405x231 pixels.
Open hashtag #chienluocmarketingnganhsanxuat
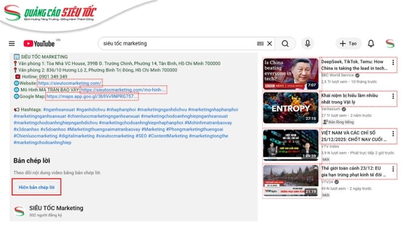pyautogui.click(x=103, y=116)
